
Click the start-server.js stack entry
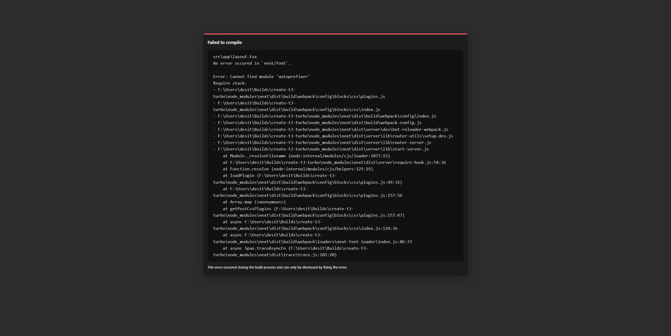tap(321, 149)
